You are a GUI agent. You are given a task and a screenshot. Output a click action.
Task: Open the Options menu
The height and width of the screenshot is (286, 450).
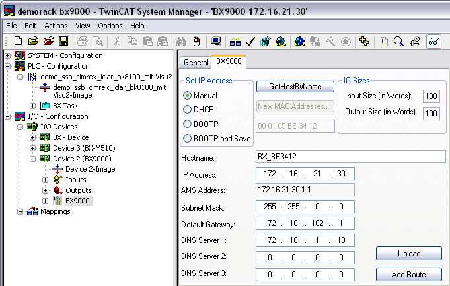[x=110, y=26]
